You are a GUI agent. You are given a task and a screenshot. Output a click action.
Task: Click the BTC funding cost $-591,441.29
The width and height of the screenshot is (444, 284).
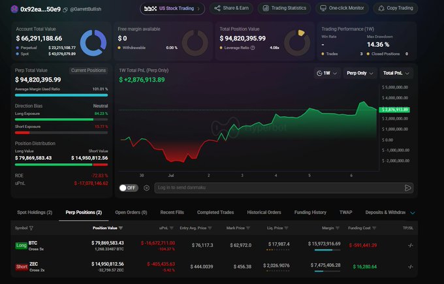(363, 245)
